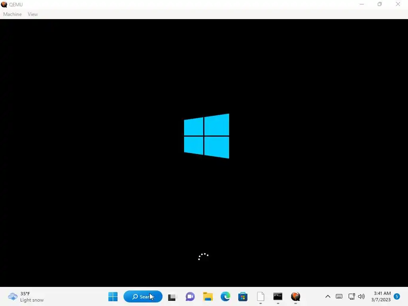Open the weather widget showing 35°F
408x306 pixels.
click(26, 296)
